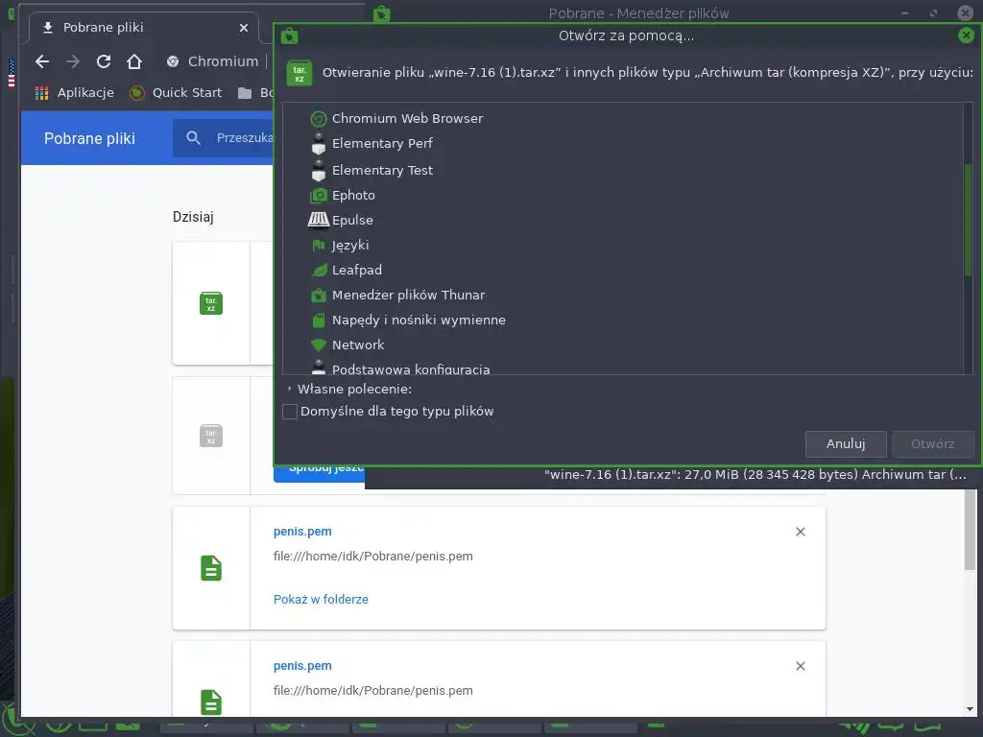Image resolution: width=983 pixels, height=737 pixels.
Task: Click the Network diamond icon
Action: [319, 345]
